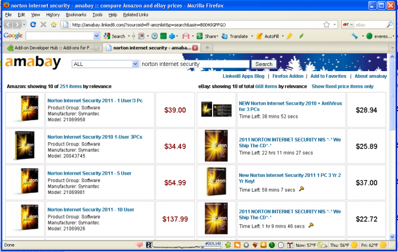This screenshot has width=398, height=252.
Task: Open a new tab with plus button
Action: click(207, 48)
